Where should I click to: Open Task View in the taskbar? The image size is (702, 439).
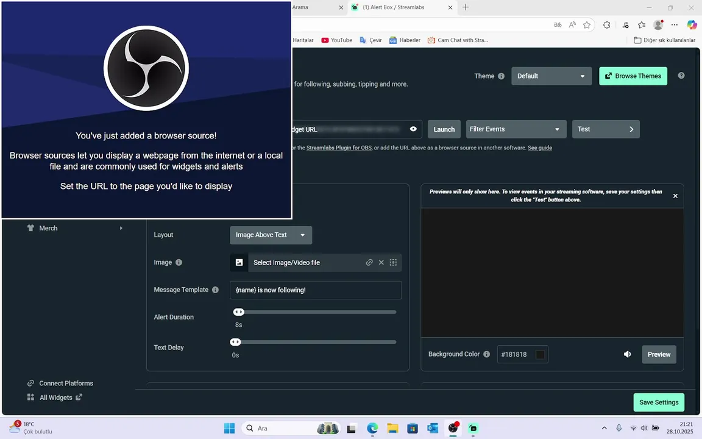point(352,428)
